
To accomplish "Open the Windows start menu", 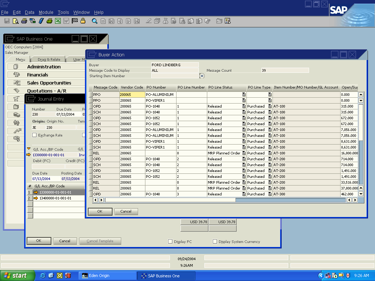I will [17, 276].
